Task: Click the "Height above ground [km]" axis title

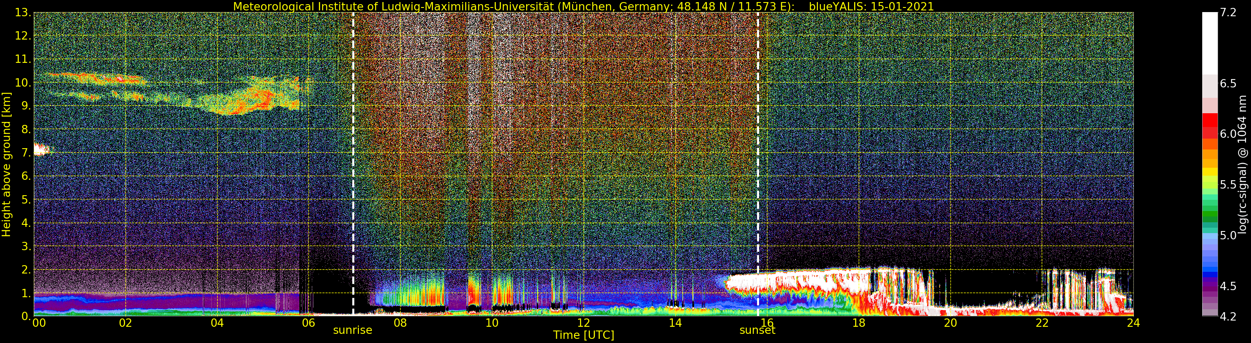Action: point(6,164)
